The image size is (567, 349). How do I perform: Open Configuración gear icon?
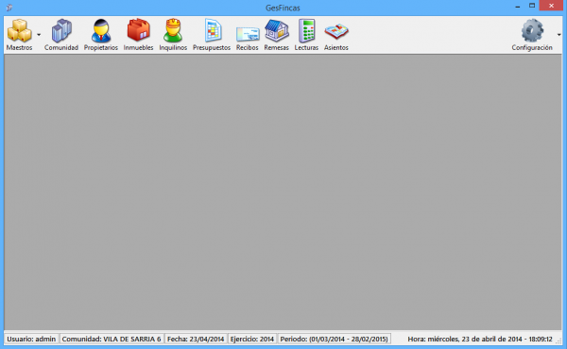click(532, 31)
